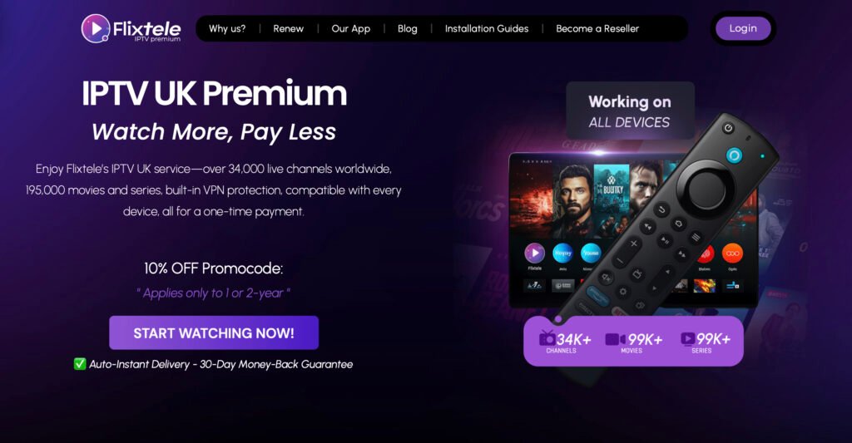Click the series play icon beside 99K+
This screenshot has width=852, height=443.
(x=687, y=339)
